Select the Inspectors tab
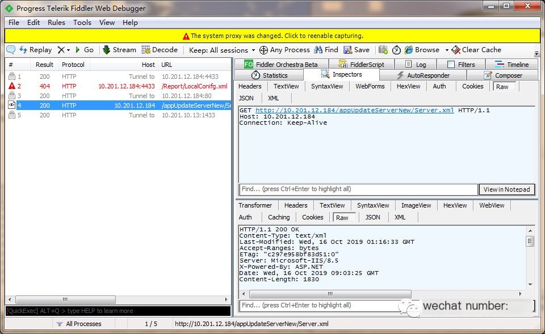This screenshot has width=545, height=334. pos(341,74)
